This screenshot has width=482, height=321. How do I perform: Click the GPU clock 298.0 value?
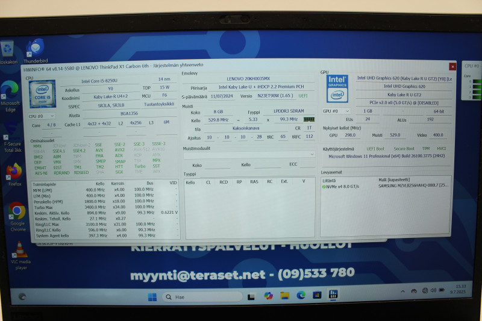pos(350,135)
